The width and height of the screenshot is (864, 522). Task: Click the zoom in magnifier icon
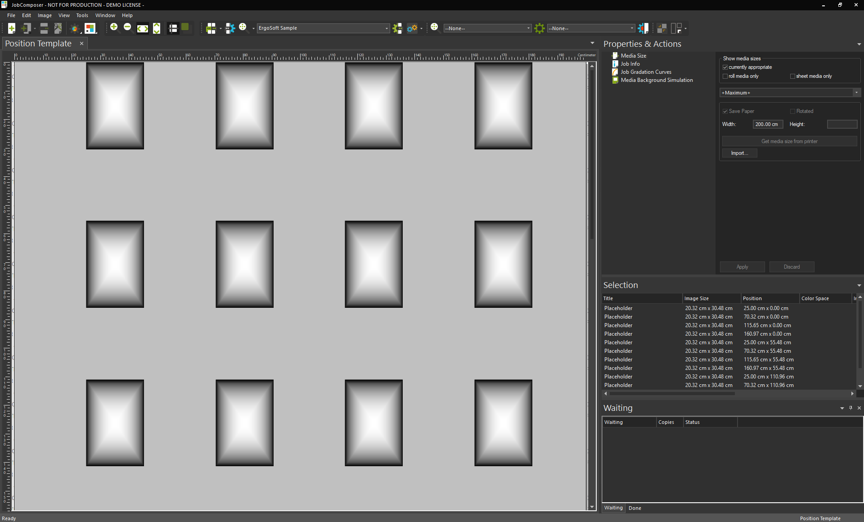(114, 28)
